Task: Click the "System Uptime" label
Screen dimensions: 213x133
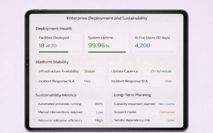Action: [100, 38]
